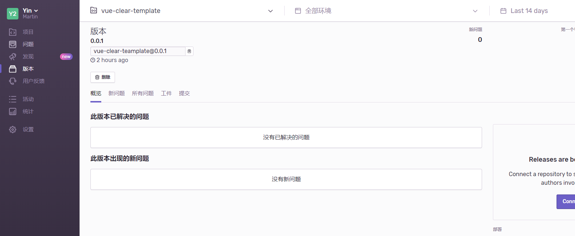Switch to the 概览 tab
575x236 pixels.
[96, 93]
